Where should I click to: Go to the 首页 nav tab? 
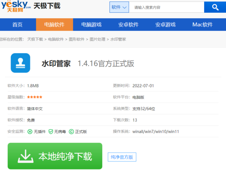18,25
